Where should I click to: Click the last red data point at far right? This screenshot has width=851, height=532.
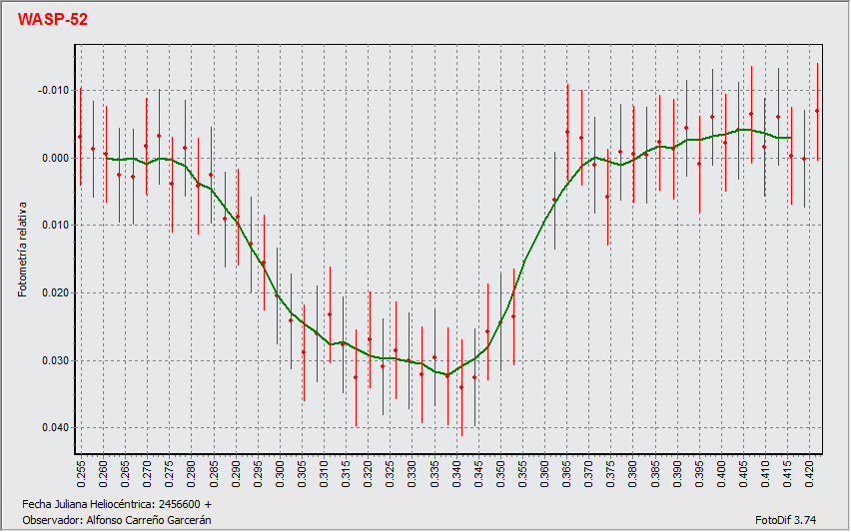817,111
